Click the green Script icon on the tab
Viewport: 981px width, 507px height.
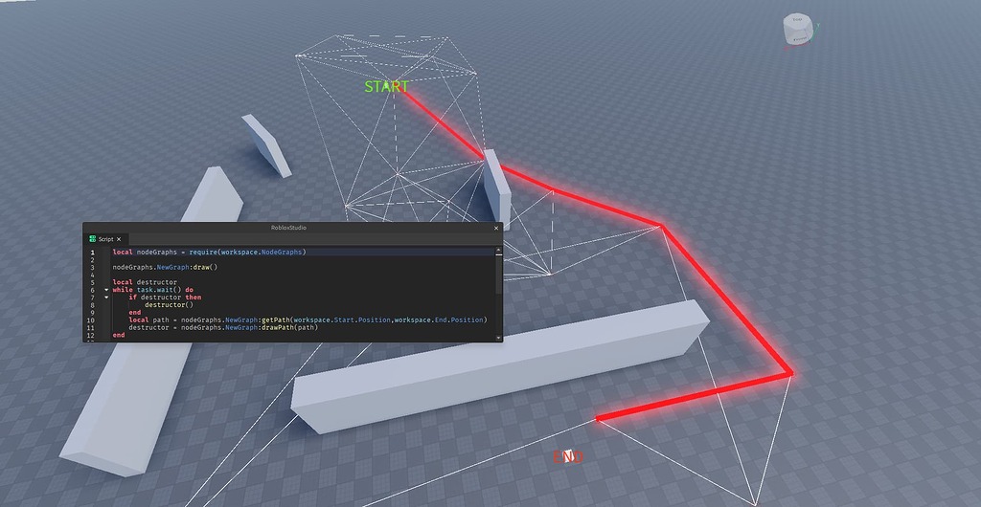pyautogui.click(x=92, y=238)
